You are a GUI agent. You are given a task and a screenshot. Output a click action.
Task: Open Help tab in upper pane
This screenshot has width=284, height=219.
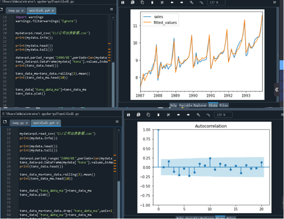(173, 105)
